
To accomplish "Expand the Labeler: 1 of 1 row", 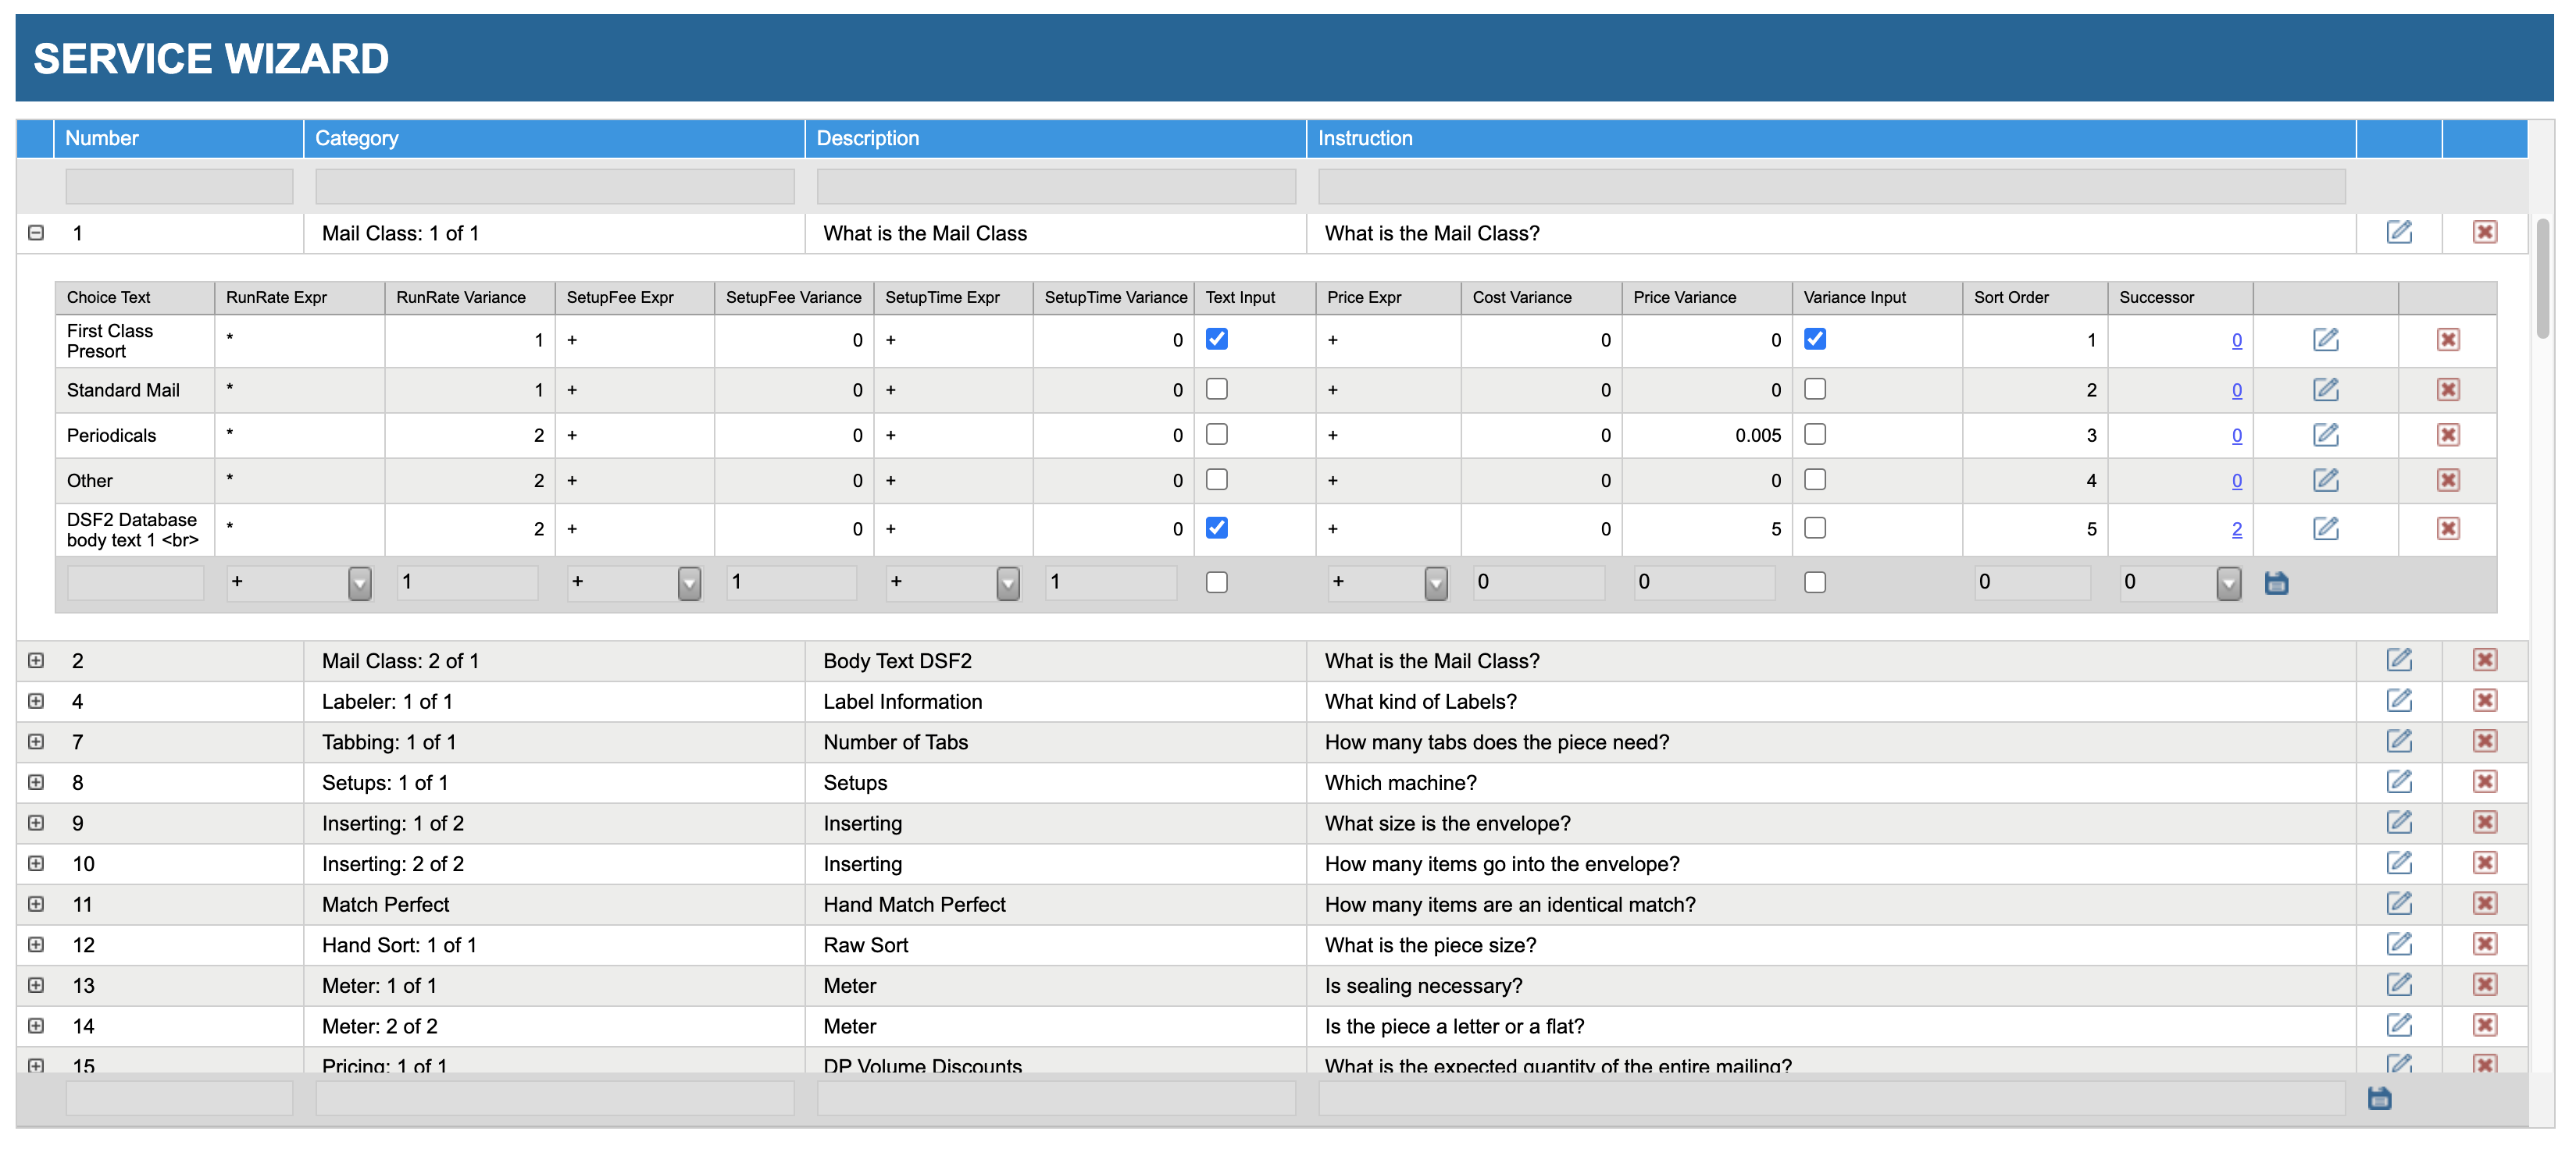I will [x=36, y=702].
